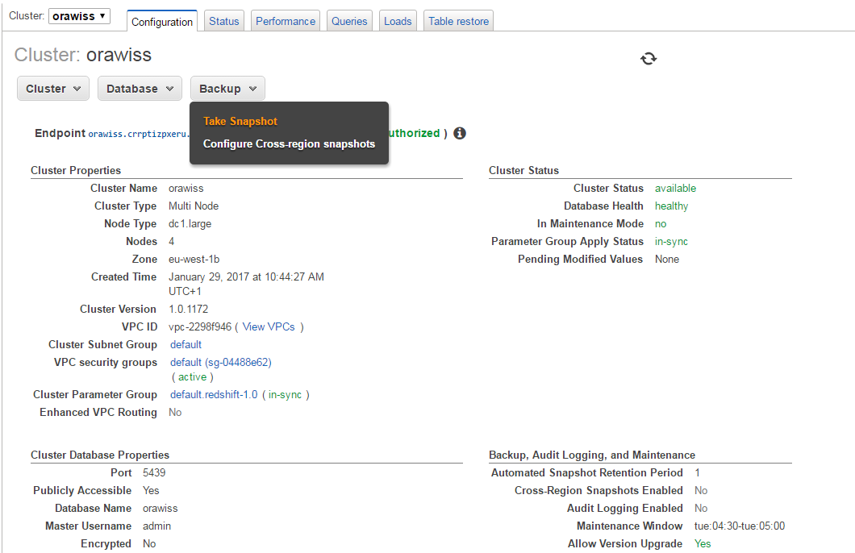The width and height of the screenshot is (855, 553).
Task: Click the Audit Logging Enabled value No
Action: click(x=701, y=509)
